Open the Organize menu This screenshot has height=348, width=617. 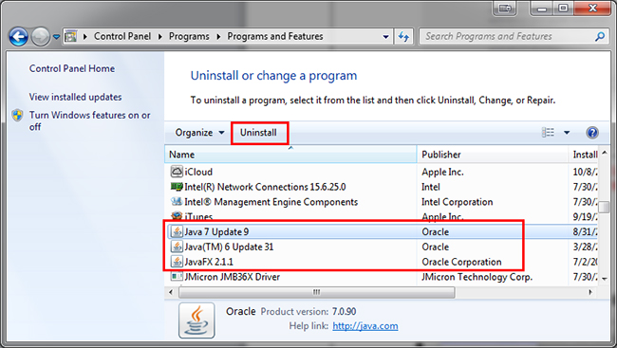coord(199,133)
